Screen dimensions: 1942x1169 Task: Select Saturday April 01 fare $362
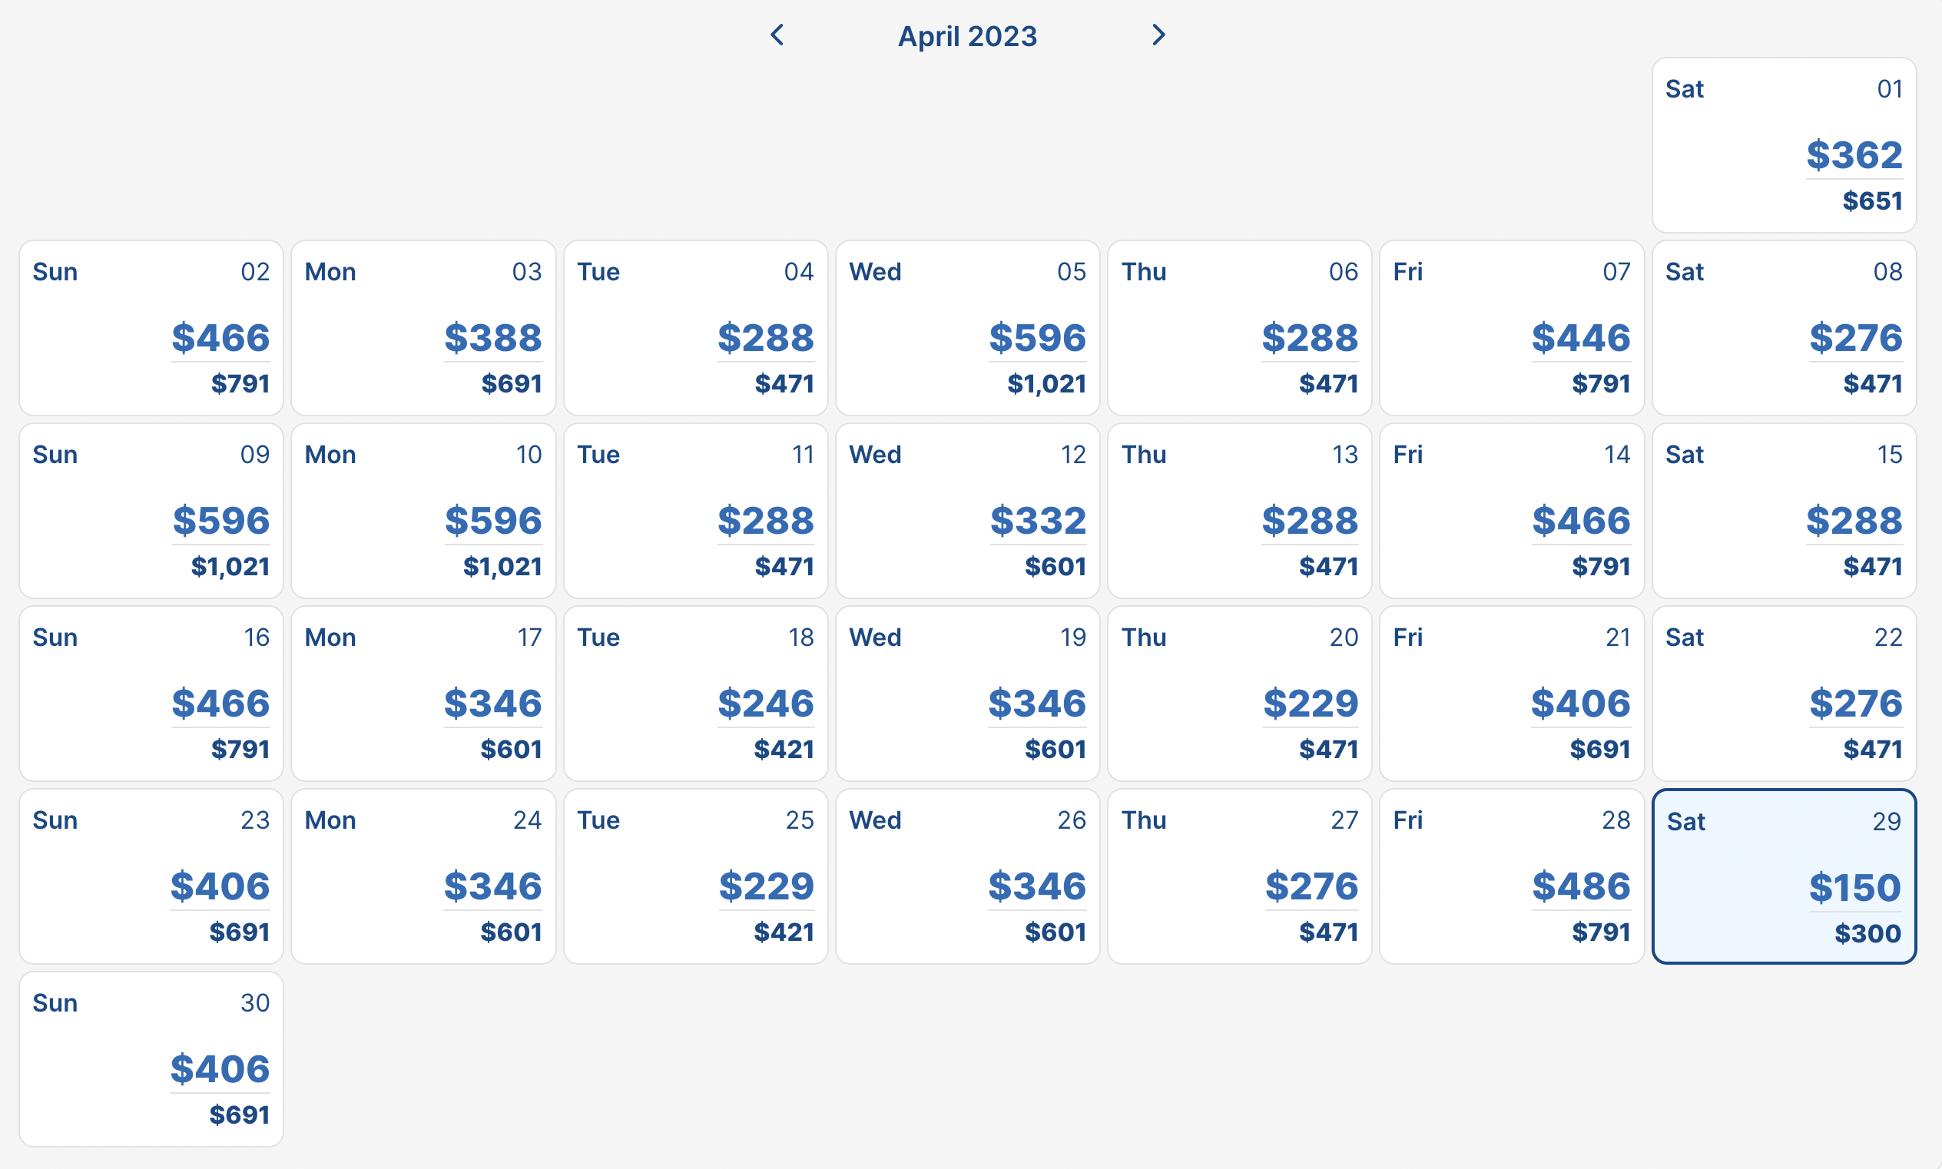(1784, 145)
